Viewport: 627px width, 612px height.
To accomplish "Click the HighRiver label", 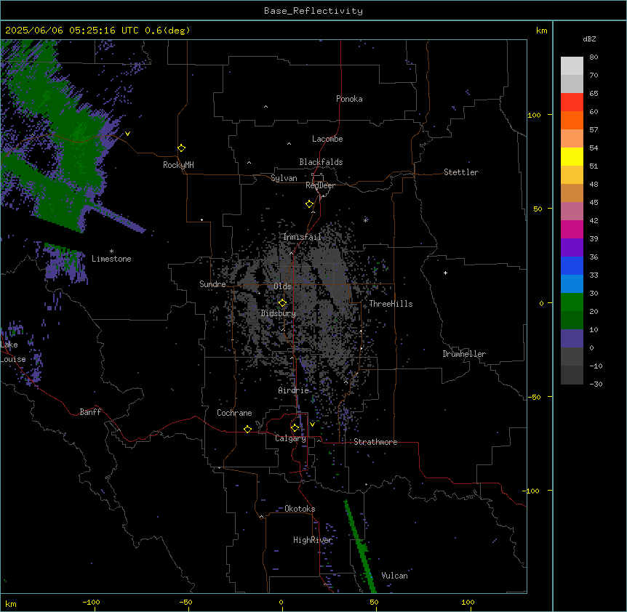I will click(313, 540).
